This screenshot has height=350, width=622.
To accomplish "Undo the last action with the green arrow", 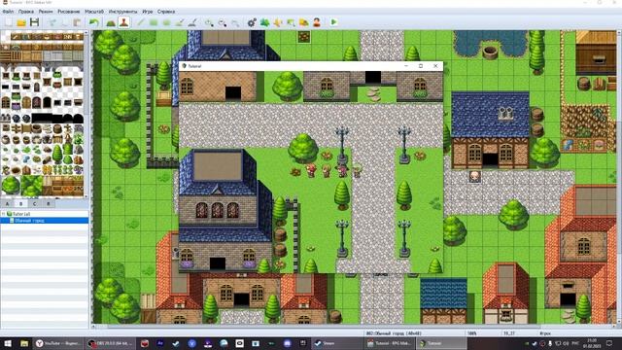I will [x=94, y=22].
